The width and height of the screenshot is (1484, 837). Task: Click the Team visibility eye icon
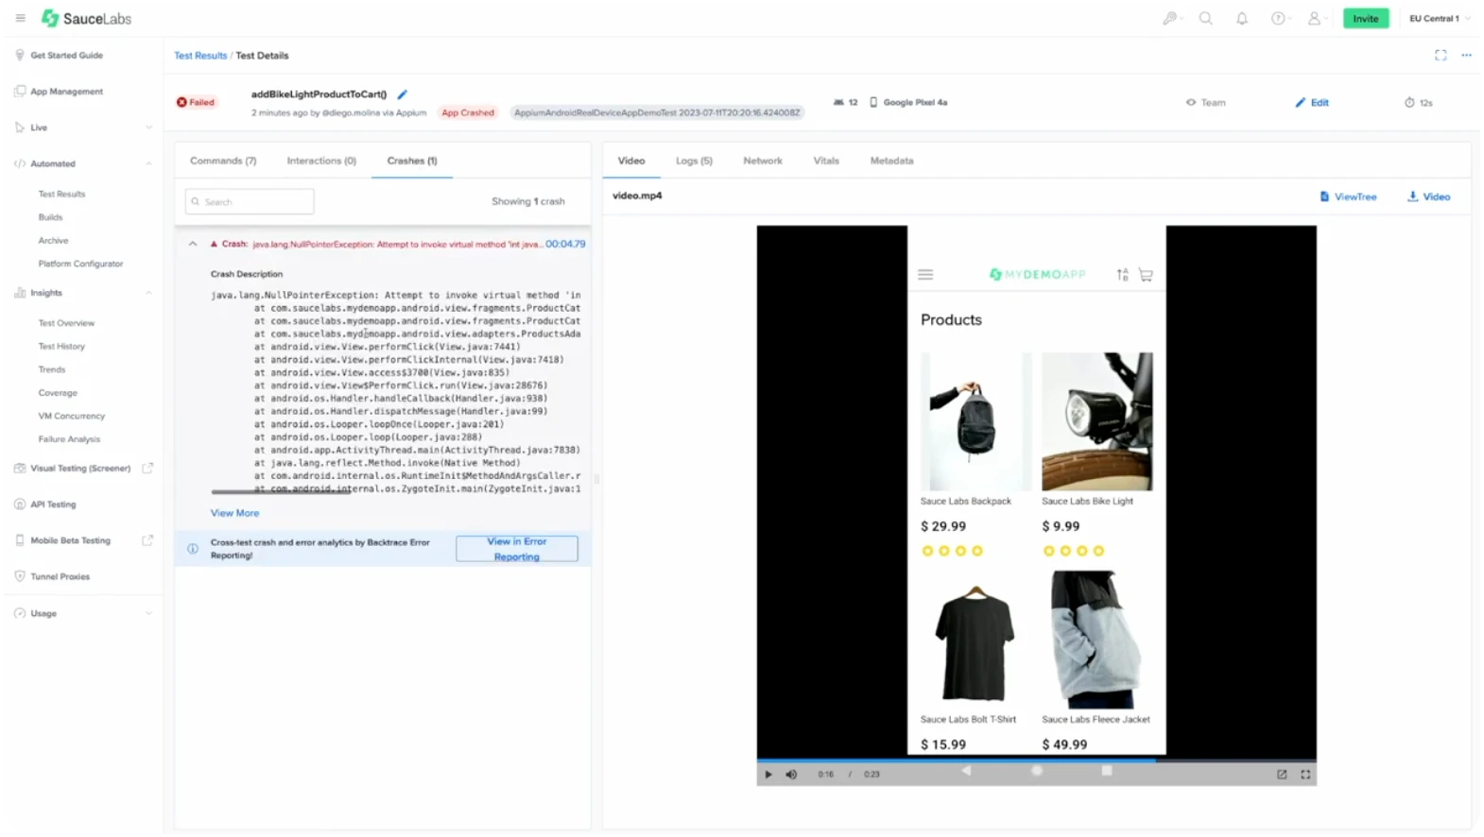(1191, 102)
